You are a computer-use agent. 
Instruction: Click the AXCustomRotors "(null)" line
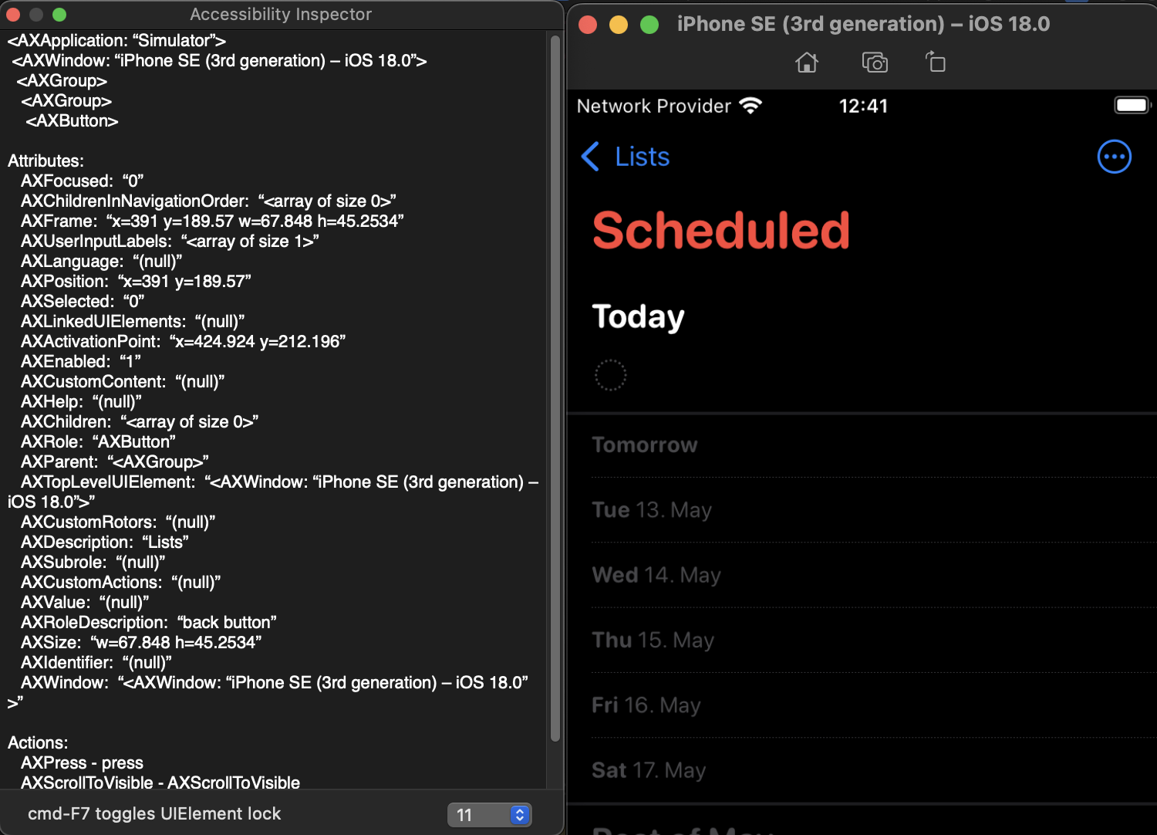pos(118,522)
